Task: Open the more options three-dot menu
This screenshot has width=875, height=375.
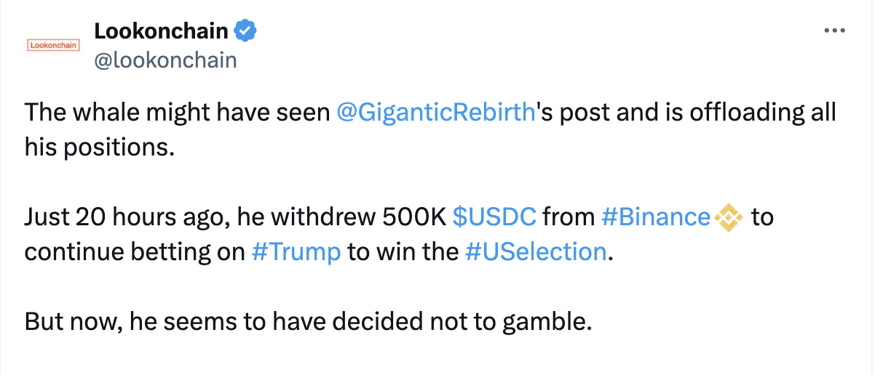Action: tap(832, 31)
